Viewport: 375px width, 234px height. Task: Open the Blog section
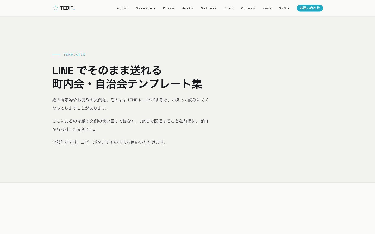229,8
